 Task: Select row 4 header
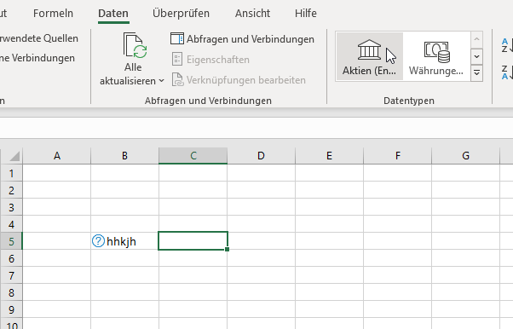[x=11, y=224]
